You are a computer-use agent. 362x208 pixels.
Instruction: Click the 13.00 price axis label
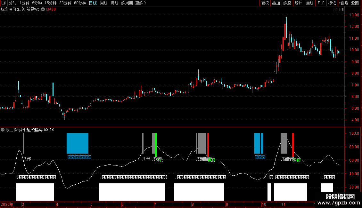tap(354, 15)
